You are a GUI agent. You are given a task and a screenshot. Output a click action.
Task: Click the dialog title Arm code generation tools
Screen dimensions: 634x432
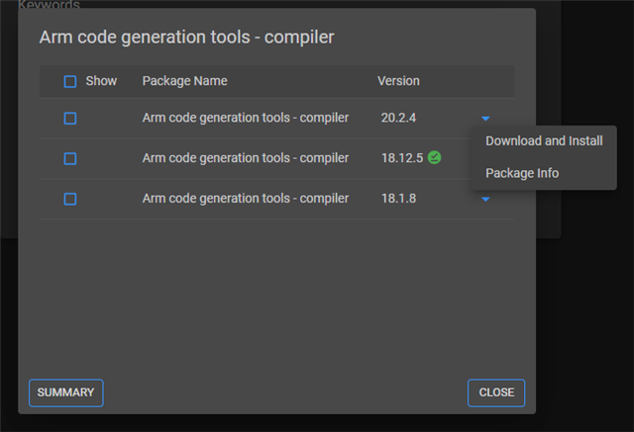[186, 38]
